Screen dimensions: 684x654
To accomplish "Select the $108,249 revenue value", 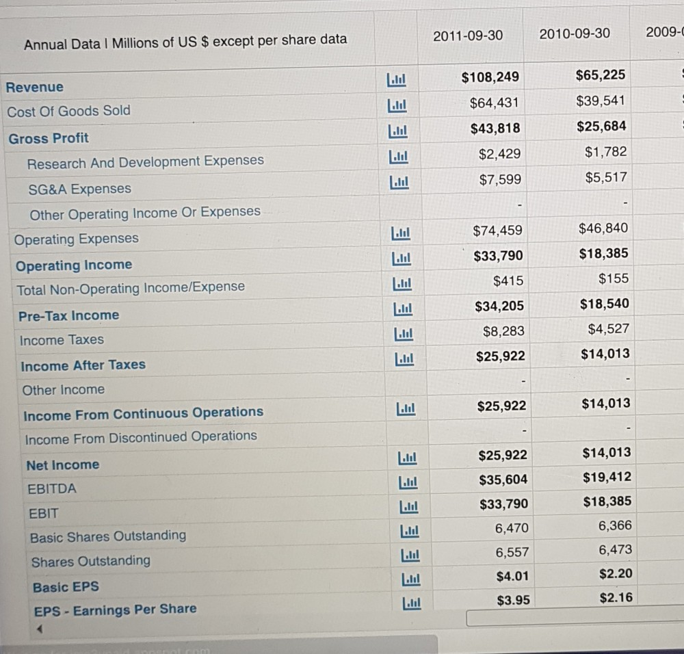I will (490, 77).
